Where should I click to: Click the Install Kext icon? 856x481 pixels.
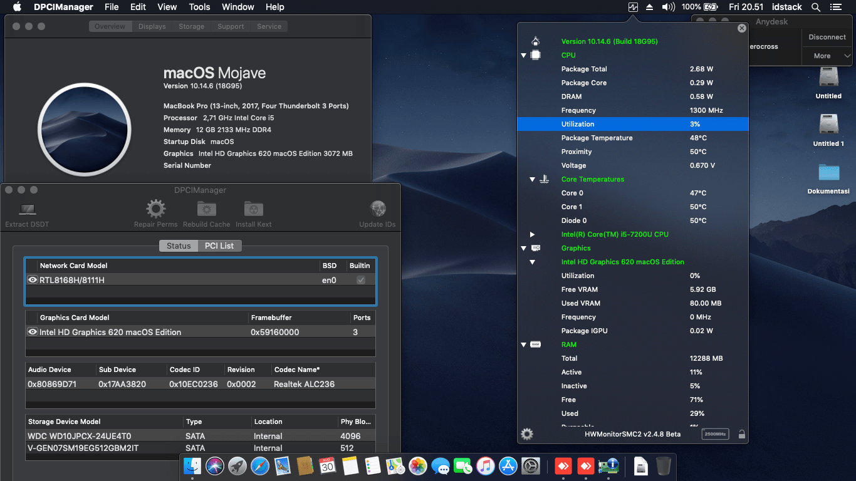click(x=253, y=209)
